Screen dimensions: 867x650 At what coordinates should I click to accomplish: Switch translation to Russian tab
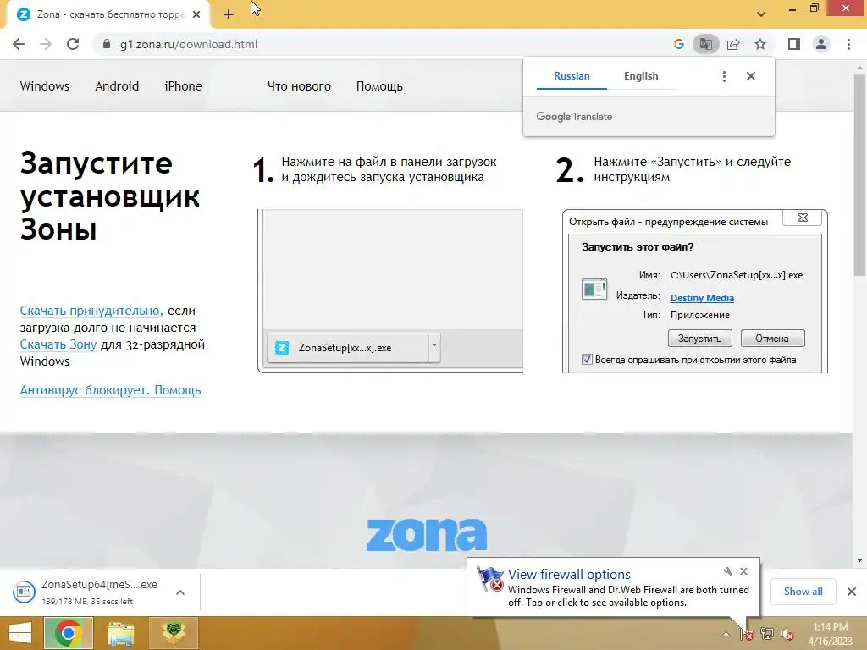point(572,76)
